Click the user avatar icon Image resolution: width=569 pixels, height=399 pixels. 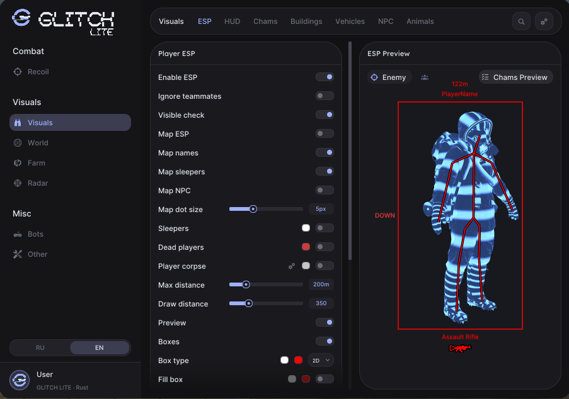pos(20,380)
